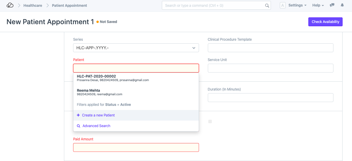Expand the Settings menu

[297, 5]
